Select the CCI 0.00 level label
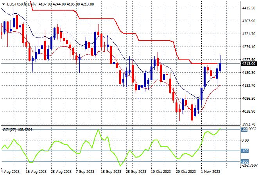The height and width of the screenshot is (176, 258). [x=245, y=140]
